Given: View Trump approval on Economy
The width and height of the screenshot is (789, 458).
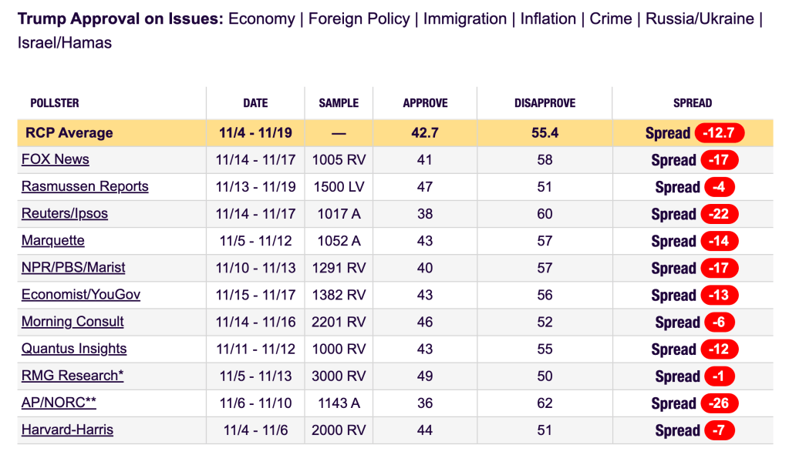Looking at the screenshot, I should coord(261,18).
